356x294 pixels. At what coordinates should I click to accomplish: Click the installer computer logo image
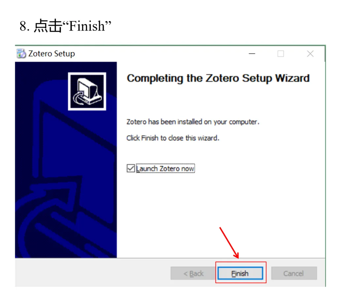pyautogui.click(x=87, y=91)
